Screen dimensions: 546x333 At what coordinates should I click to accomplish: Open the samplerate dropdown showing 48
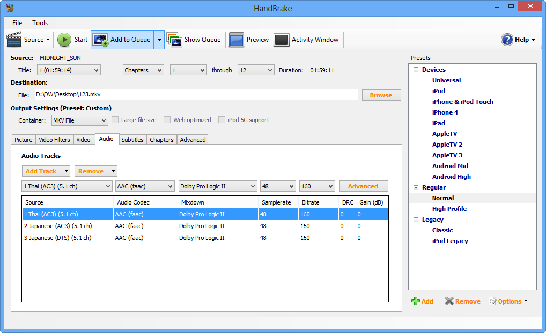(x=278, y=186)
